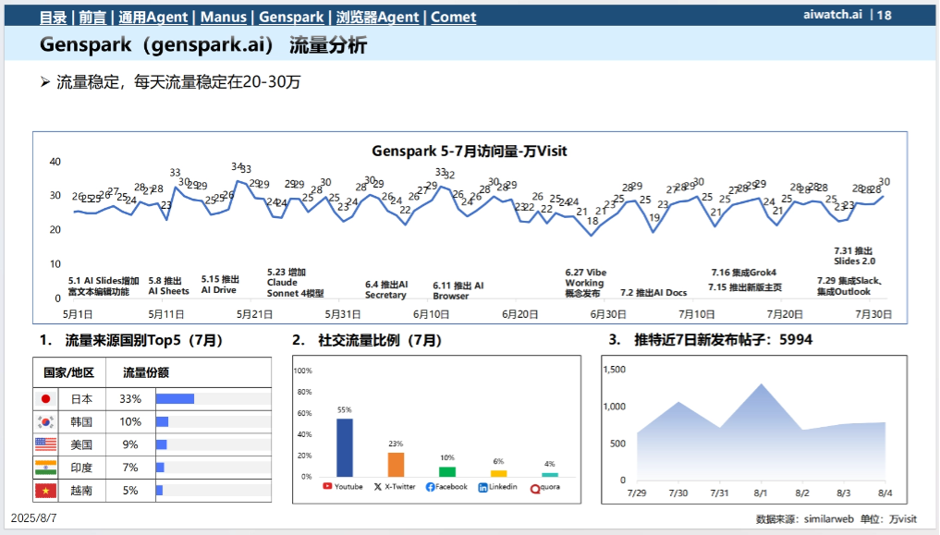Image resolution: width=940 pixels, height=535 pixels.
Task: Select the 美国 table cell
Action: point(81,444)
